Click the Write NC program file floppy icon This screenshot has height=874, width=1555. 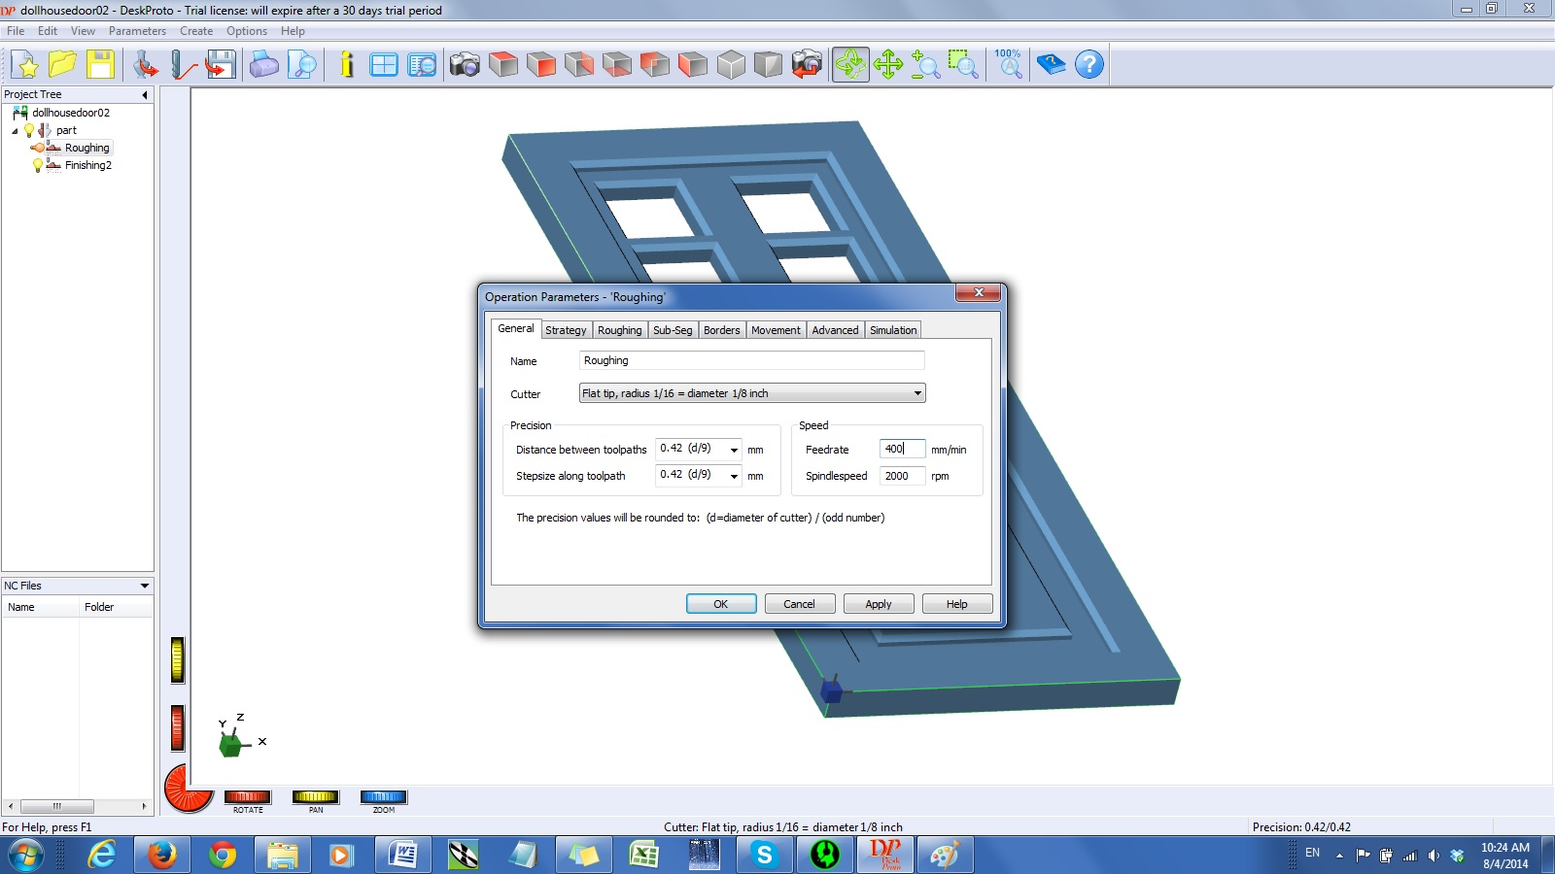coord(221,65)
